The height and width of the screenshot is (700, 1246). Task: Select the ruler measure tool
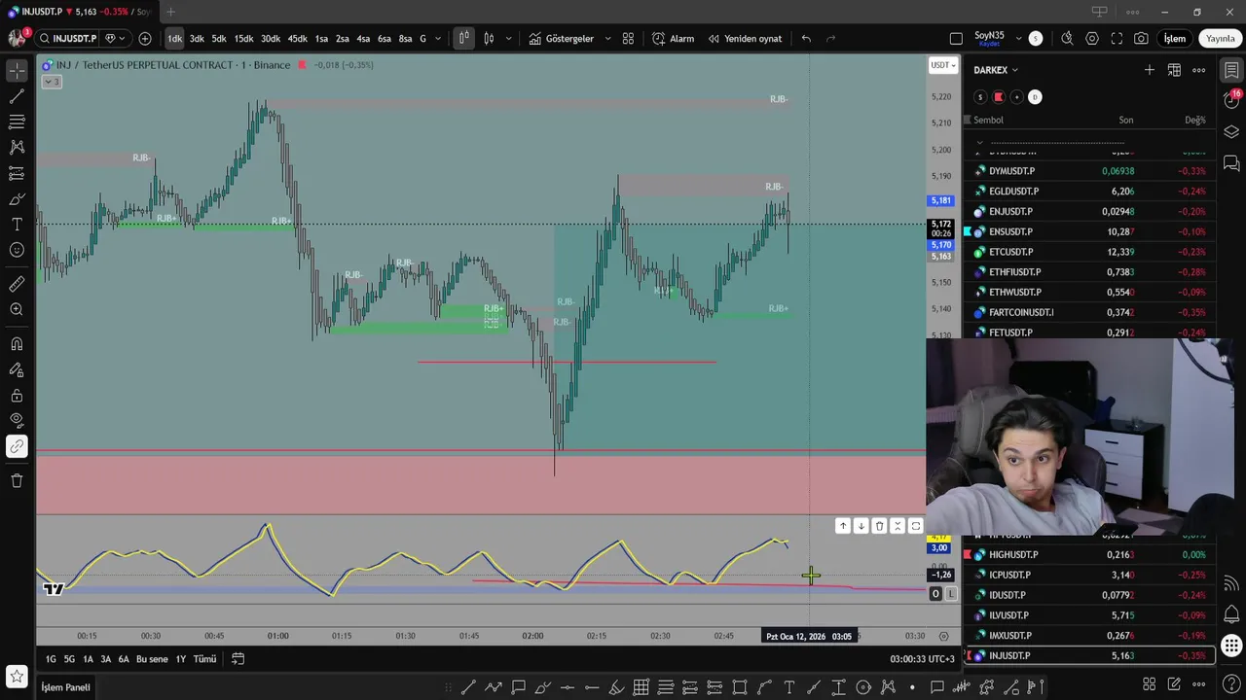[17, 284]
